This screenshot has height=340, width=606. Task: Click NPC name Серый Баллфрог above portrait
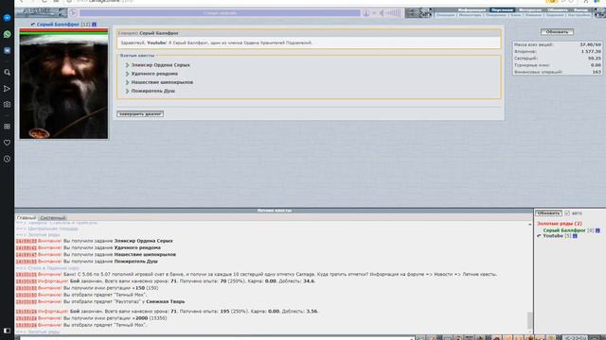tap(58, 25)
